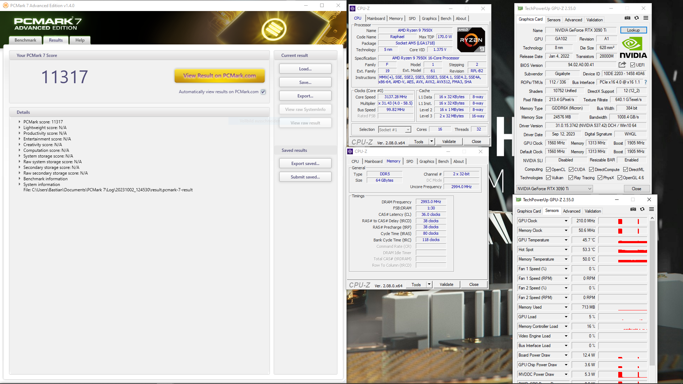This screenshot has width=683, height=384.
Task: Click the Export saved... button
Action: point(305,164)
